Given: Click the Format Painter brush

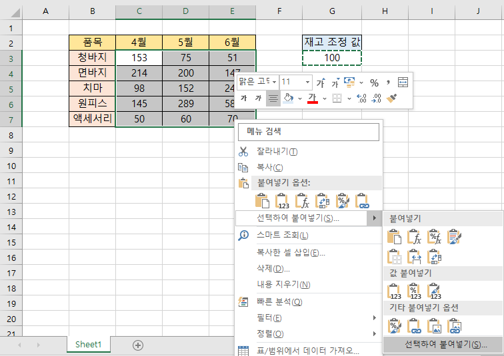Looking at the screenshot, I should tap(391, 98).
